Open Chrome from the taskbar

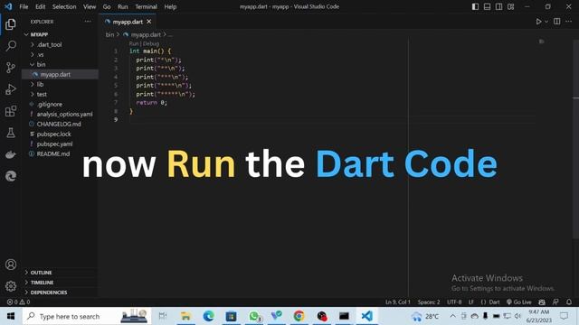299,316
